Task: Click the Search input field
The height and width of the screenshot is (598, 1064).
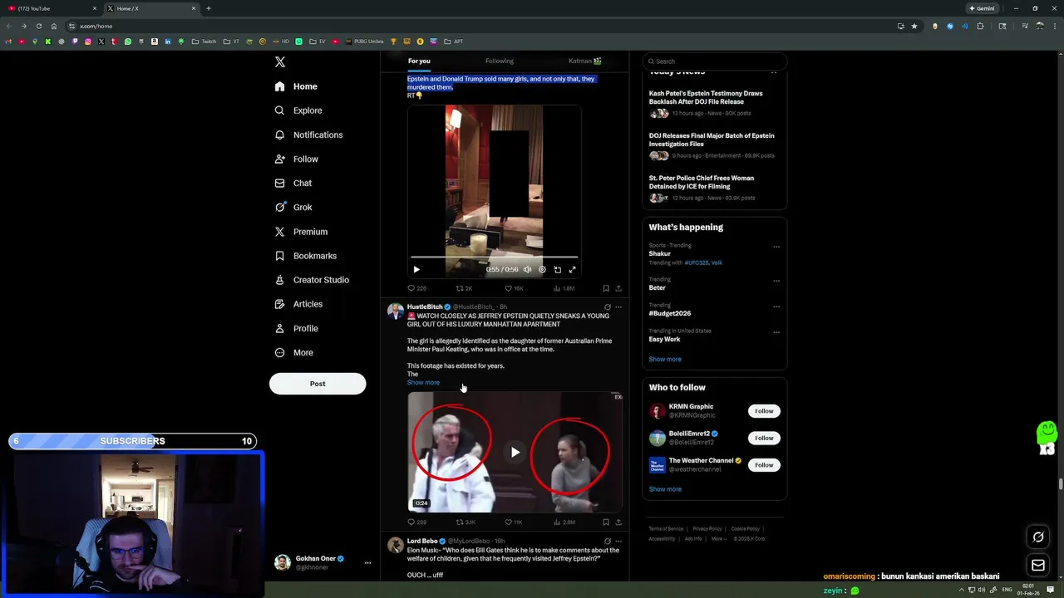Action: 715,61
